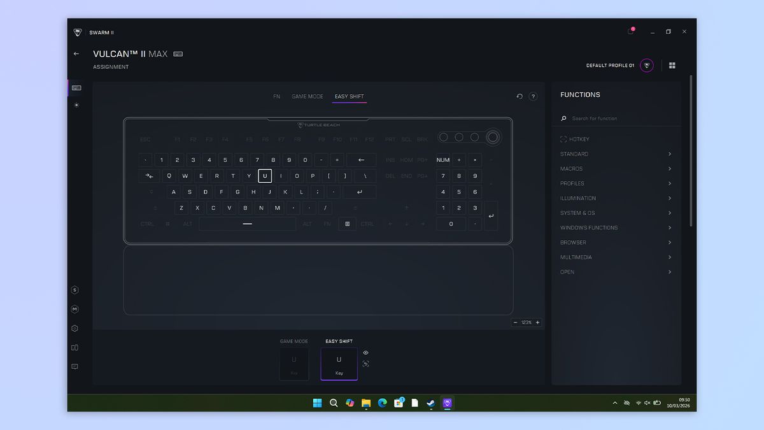The image size is (764, 430).
Task: Open the macro manager hexagon M icon
Action: click(75, 309)
